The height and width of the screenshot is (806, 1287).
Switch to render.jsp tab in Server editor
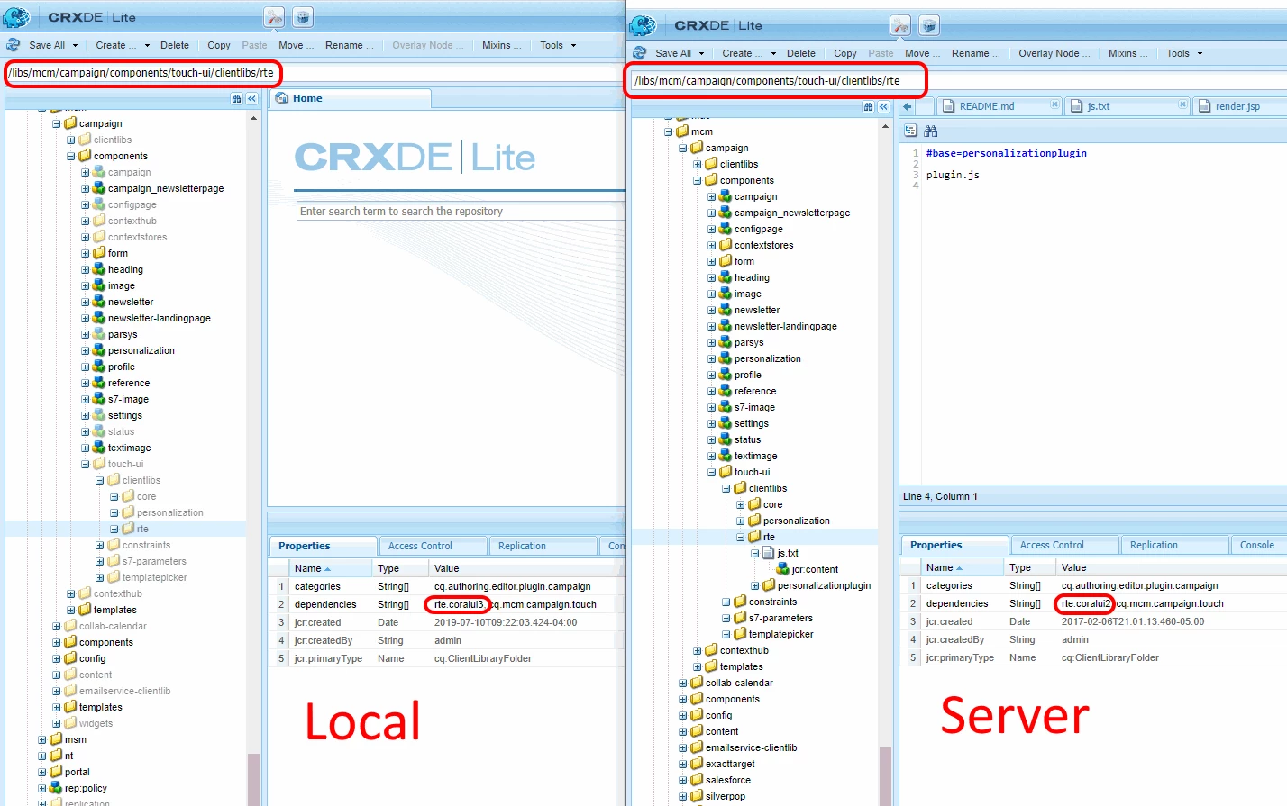(1237, 106)
